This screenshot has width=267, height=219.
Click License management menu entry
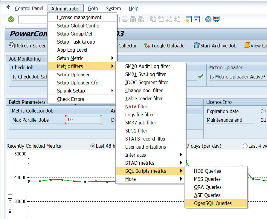tap(79, 17)
